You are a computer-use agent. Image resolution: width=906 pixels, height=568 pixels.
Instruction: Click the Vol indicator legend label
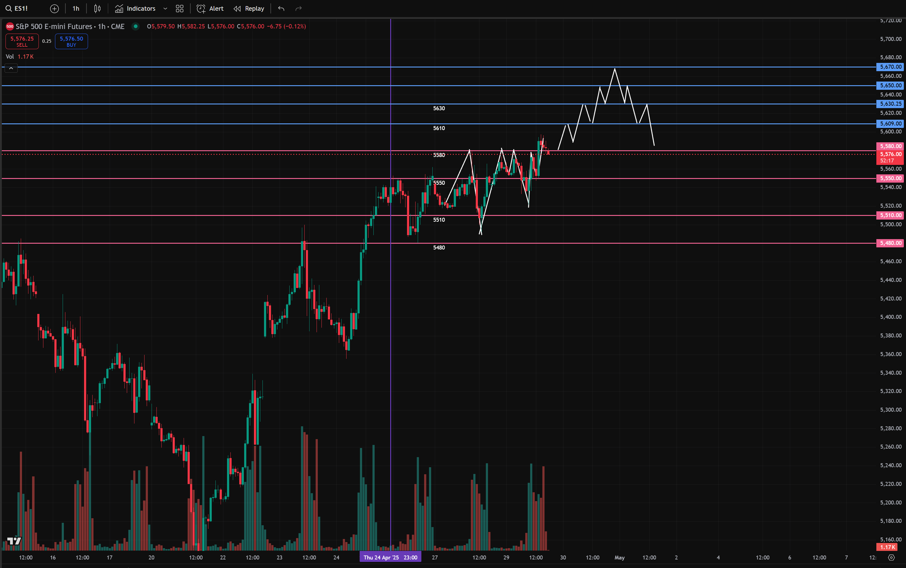[x=10, y=56]
